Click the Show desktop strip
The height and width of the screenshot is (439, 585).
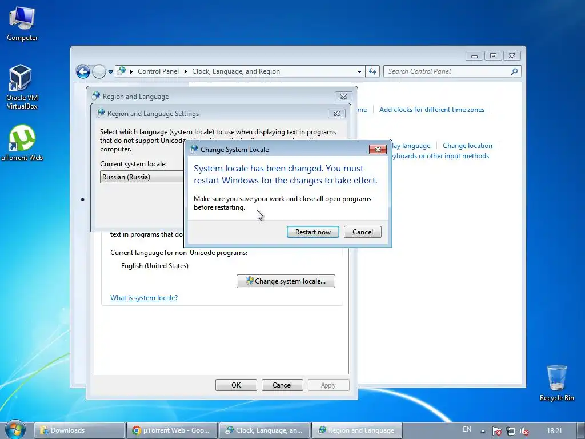pos(581,431)
